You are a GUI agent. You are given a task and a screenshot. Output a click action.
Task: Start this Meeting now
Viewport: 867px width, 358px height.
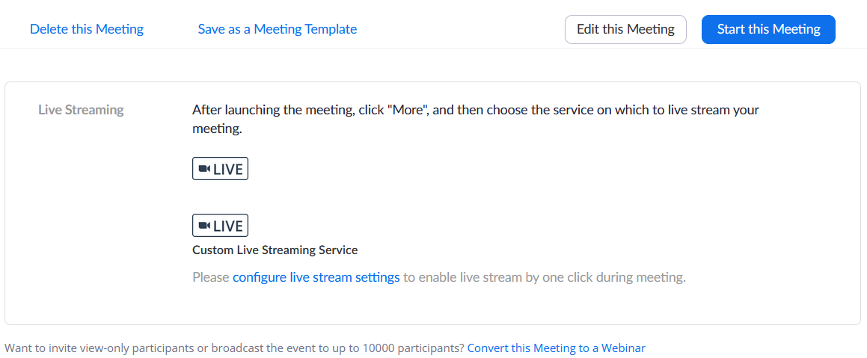point(768,29)
